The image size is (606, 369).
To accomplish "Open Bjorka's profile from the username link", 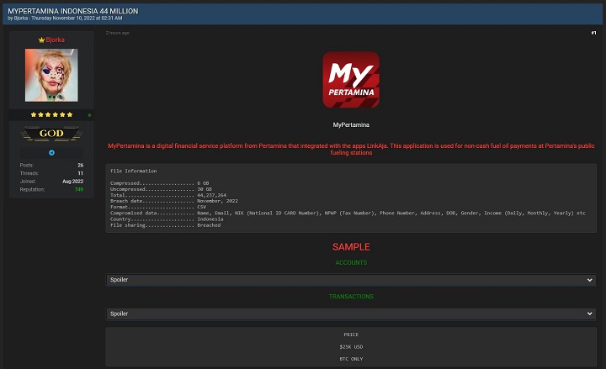I will tap(56, 40).
